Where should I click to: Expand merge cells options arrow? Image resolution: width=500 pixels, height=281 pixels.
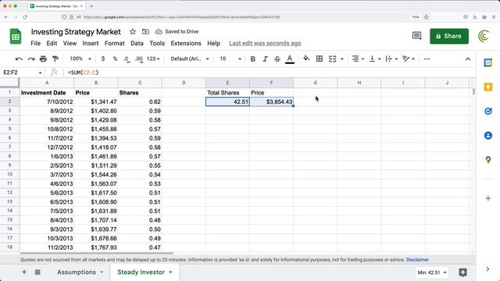click(x=342, y=59)
